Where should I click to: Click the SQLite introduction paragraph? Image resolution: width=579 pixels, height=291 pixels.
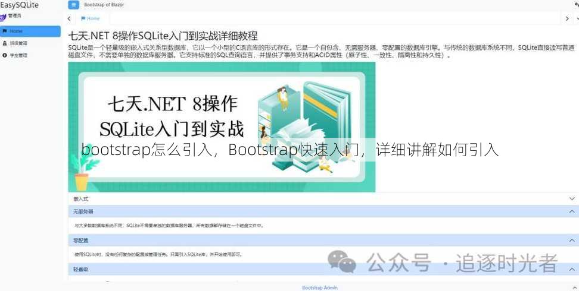(322, 52)
